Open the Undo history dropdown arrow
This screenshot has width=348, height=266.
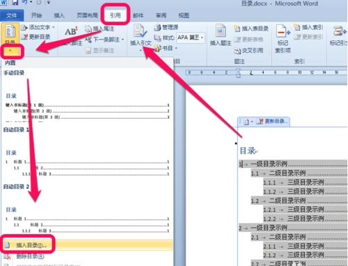pyautogui.click(x=31, y=3)
